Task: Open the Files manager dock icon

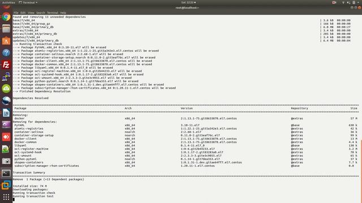Action: pos(6,29)
